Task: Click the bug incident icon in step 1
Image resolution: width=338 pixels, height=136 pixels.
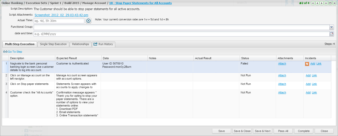Action: pos(307,64)
